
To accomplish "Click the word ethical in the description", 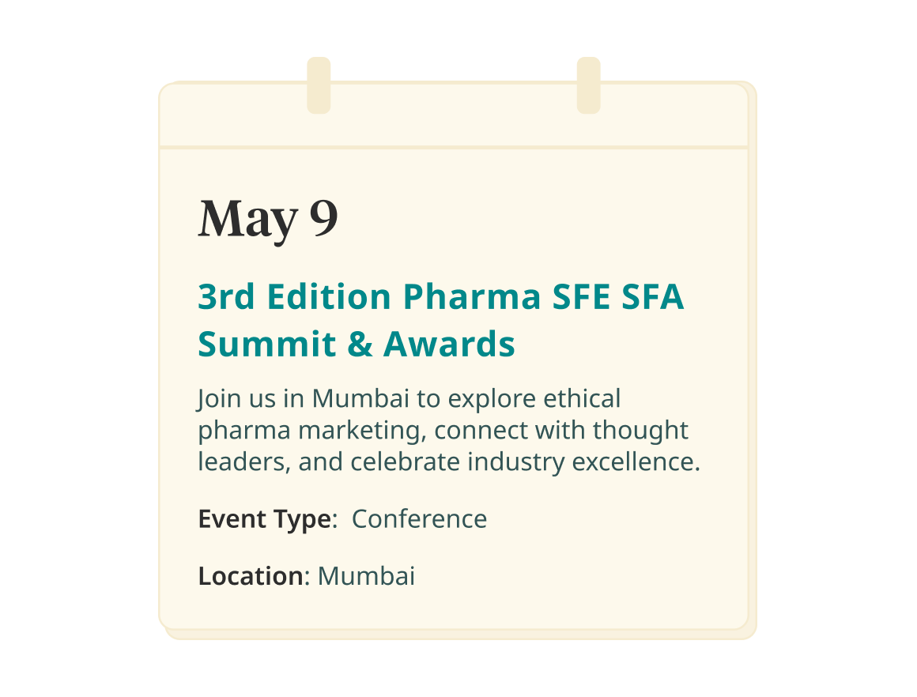I will point(582,399).
